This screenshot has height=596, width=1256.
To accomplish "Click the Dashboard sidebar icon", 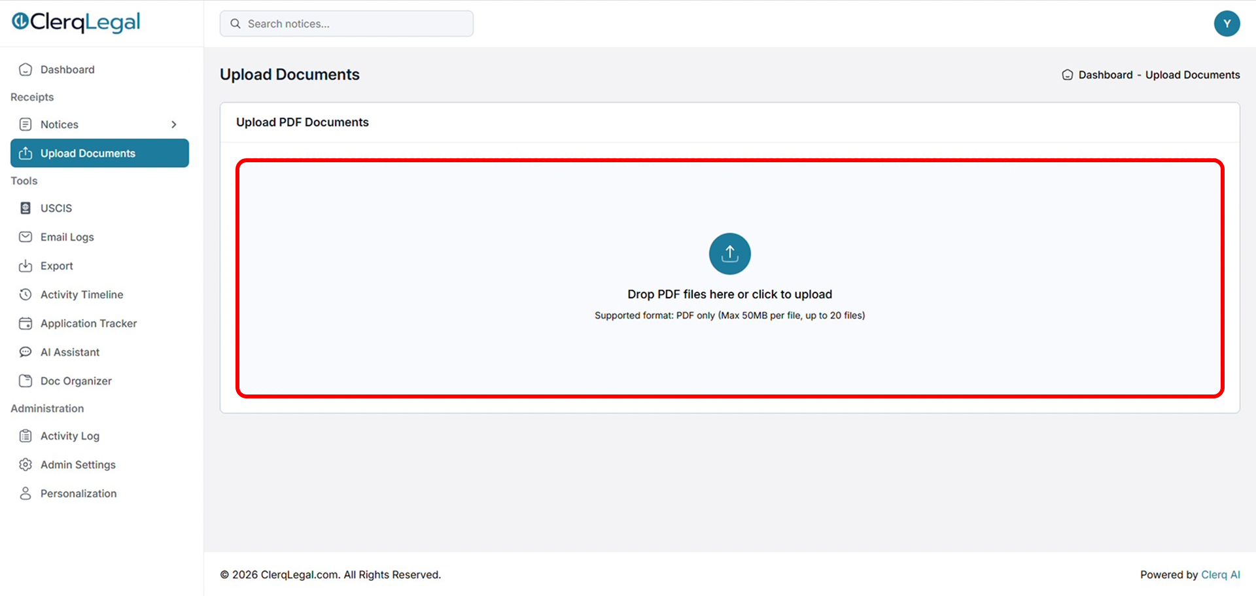I will coord(26,69).
